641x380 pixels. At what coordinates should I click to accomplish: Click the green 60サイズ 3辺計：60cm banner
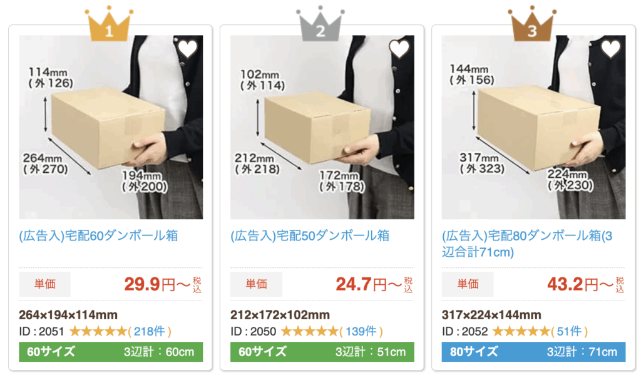click(x=111, y=352)
